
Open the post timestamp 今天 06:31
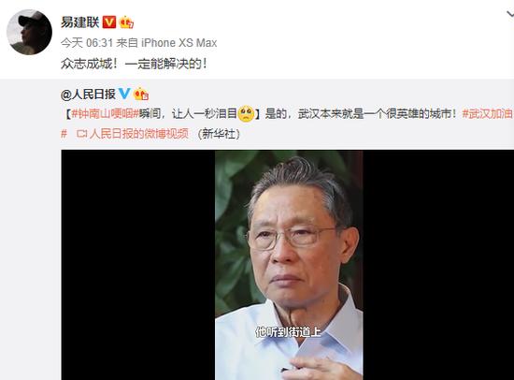(x=87, y=43)
